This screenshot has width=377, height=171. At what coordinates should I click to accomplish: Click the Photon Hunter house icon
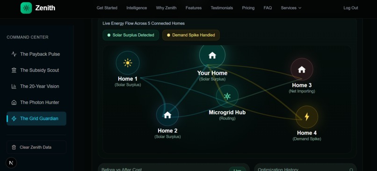tap(14, 102)
